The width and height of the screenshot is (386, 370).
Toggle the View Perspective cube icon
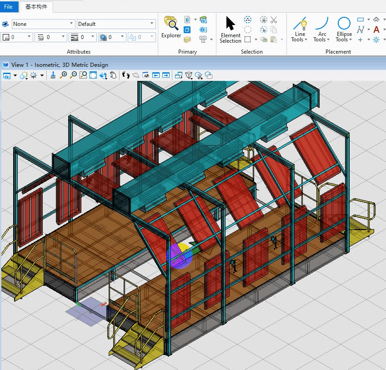(x=189, y=75)
